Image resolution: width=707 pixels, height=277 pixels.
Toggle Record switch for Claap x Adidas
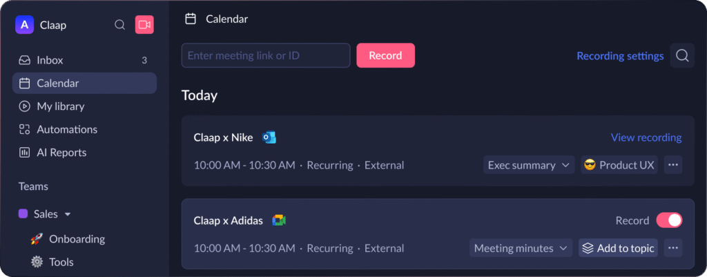[x=668, y=220]
